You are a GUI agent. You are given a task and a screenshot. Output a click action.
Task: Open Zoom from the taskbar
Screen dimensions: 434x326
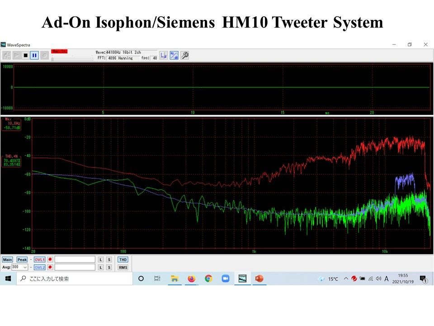[226, 278]
